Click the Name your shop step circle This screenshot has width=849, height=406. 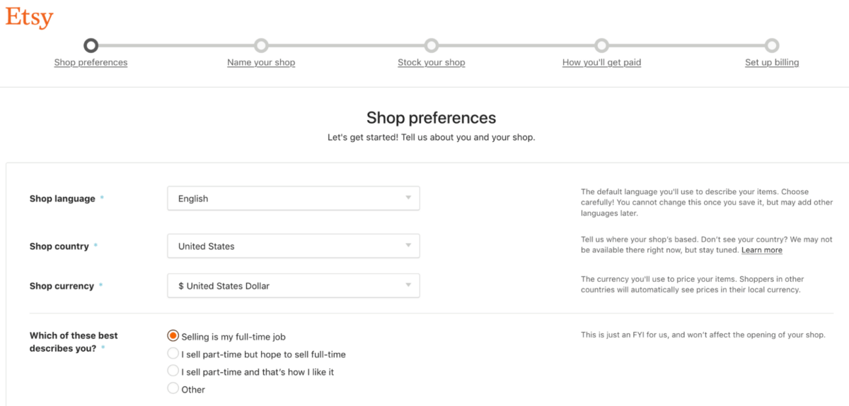[261, 46]
